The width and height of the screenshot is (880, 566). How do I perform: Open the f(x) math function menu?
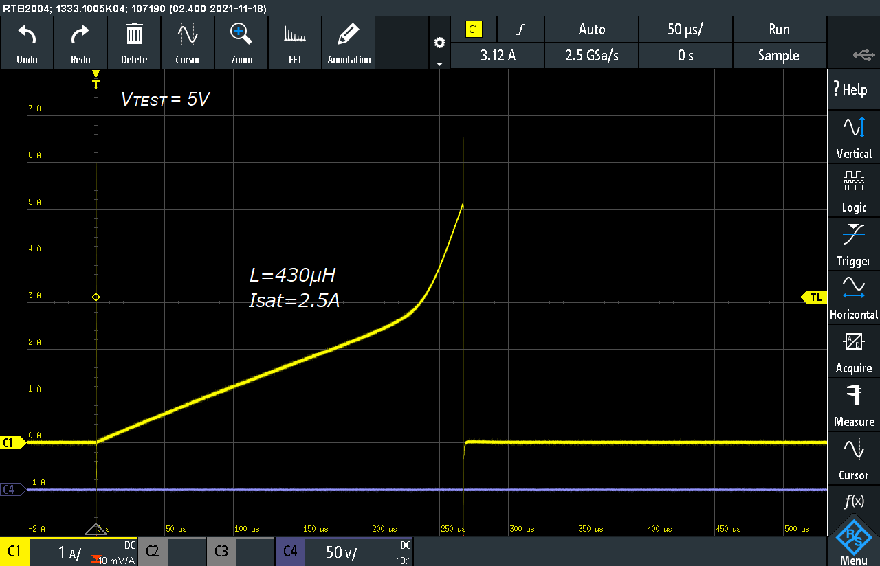point(853,502)
